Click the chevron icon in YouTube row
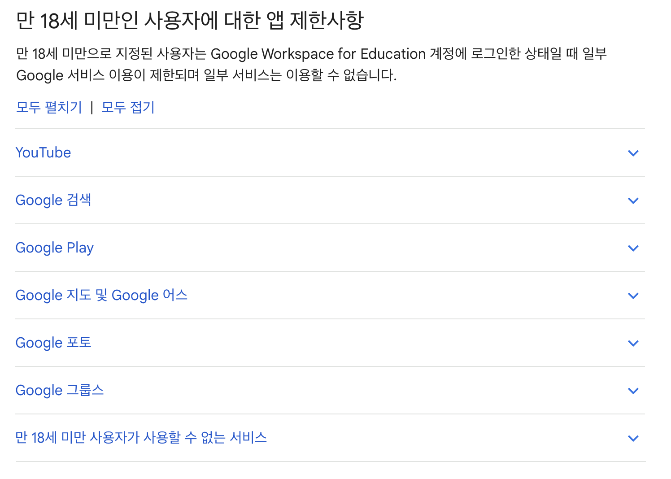The width and height of the screenshot is (671, 479). [633, 153]
